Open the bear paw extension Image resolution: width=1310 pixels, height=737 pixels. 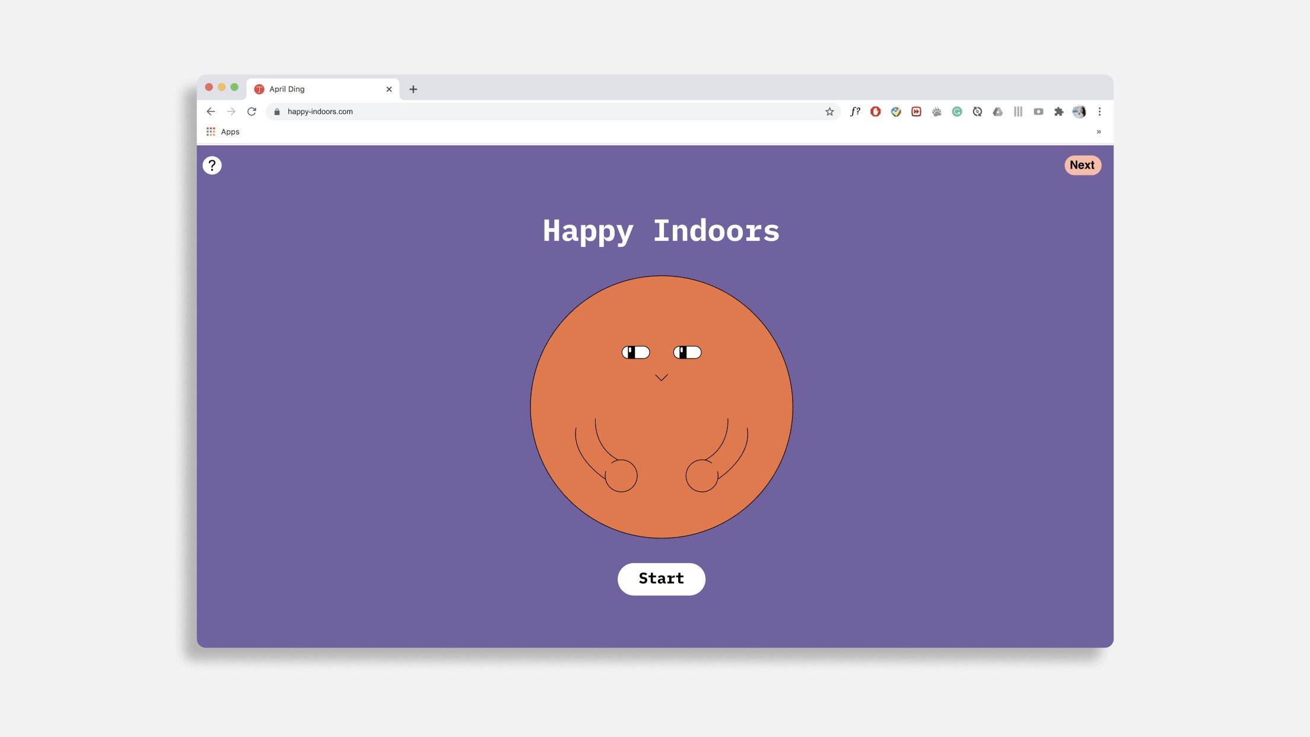pyautogui.click(x=936, y=112)
